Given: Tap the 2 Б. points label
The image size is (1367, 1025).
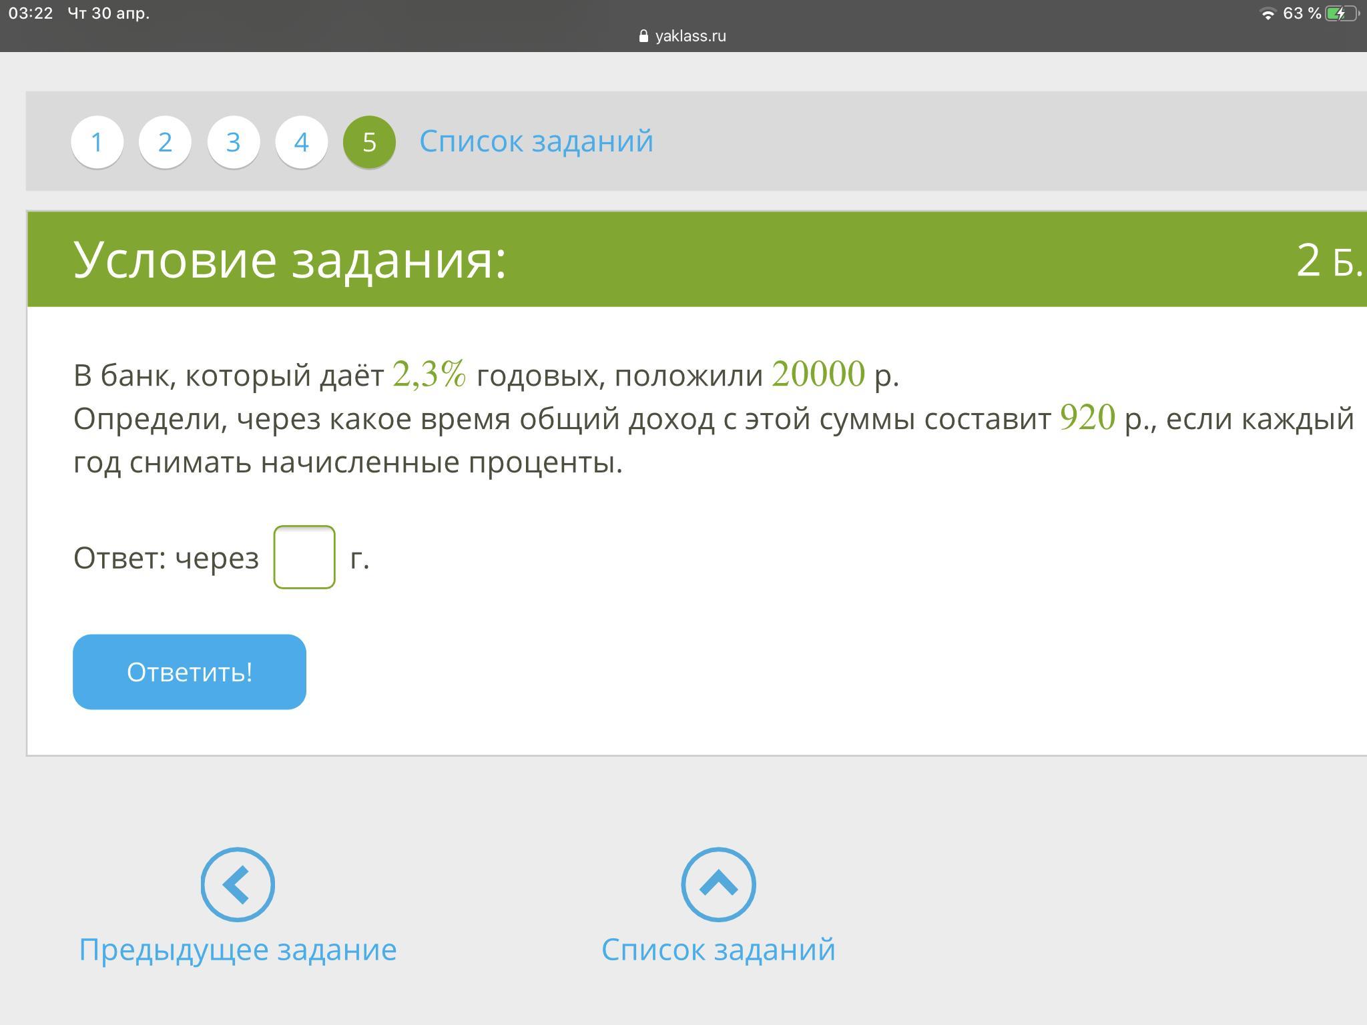Looking at the screenshot, I should tap(1328, 260).
